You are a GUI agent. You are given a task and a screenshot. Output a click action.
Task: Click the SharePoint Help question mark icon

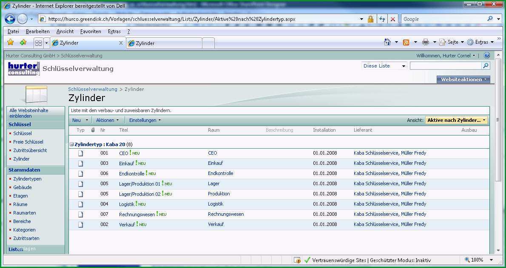(x=487, y=56)
